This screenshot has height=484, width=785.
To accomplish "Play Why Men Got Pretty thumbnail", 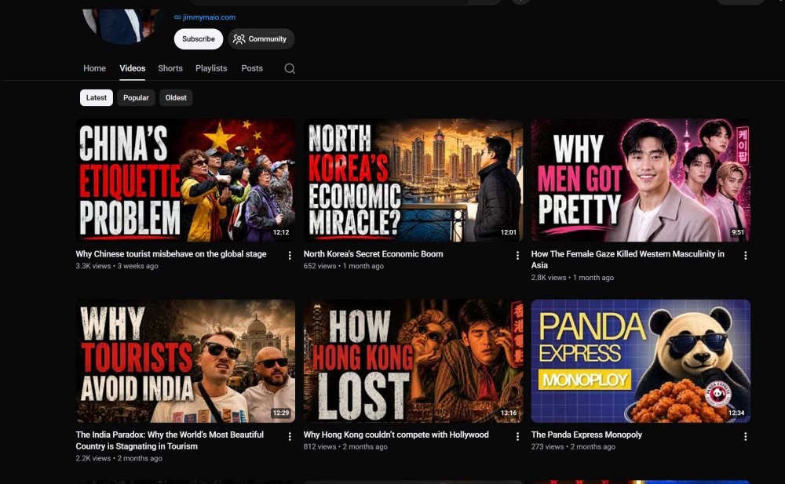I will tap(641, 180).
